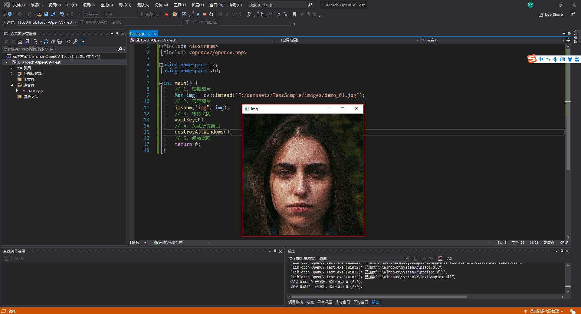Collapse the 源文件 folder in the tree
Viewport: 581px width, 314px height.
point(12,85)
